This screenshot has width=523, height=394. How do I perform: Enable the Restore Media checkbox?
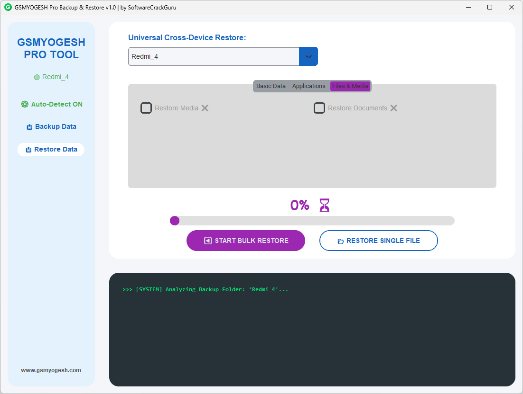(146, 108)
